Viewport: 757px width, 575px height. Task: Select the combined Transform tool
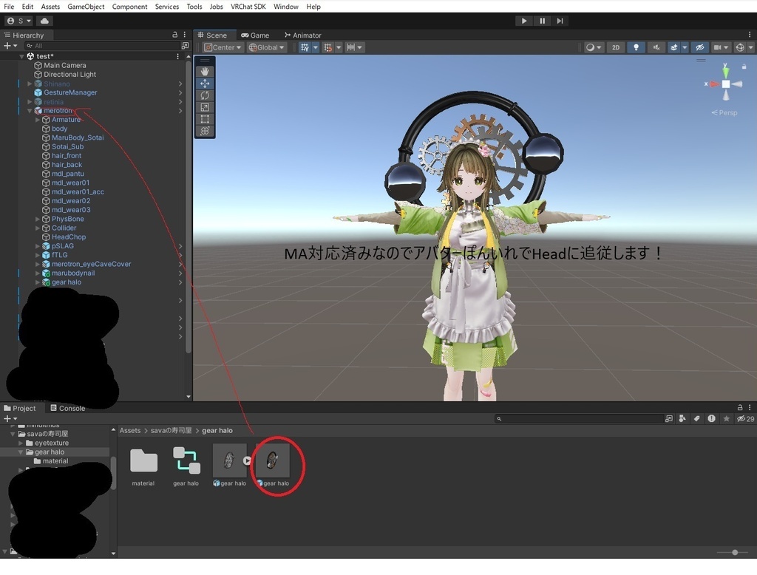click(x=205, y=131)
